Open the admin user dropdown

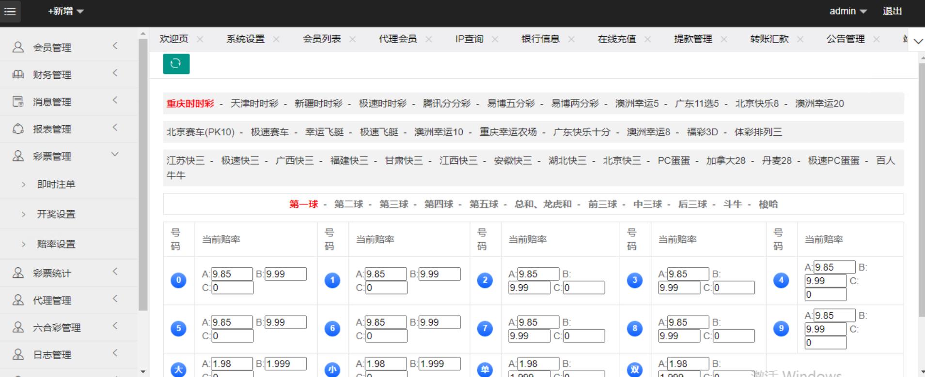click(847, 11)
